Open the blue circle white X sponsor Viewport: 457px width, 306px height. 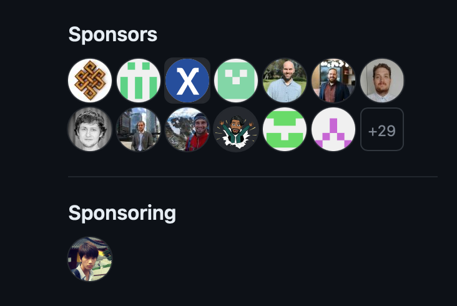pos(187,81)
